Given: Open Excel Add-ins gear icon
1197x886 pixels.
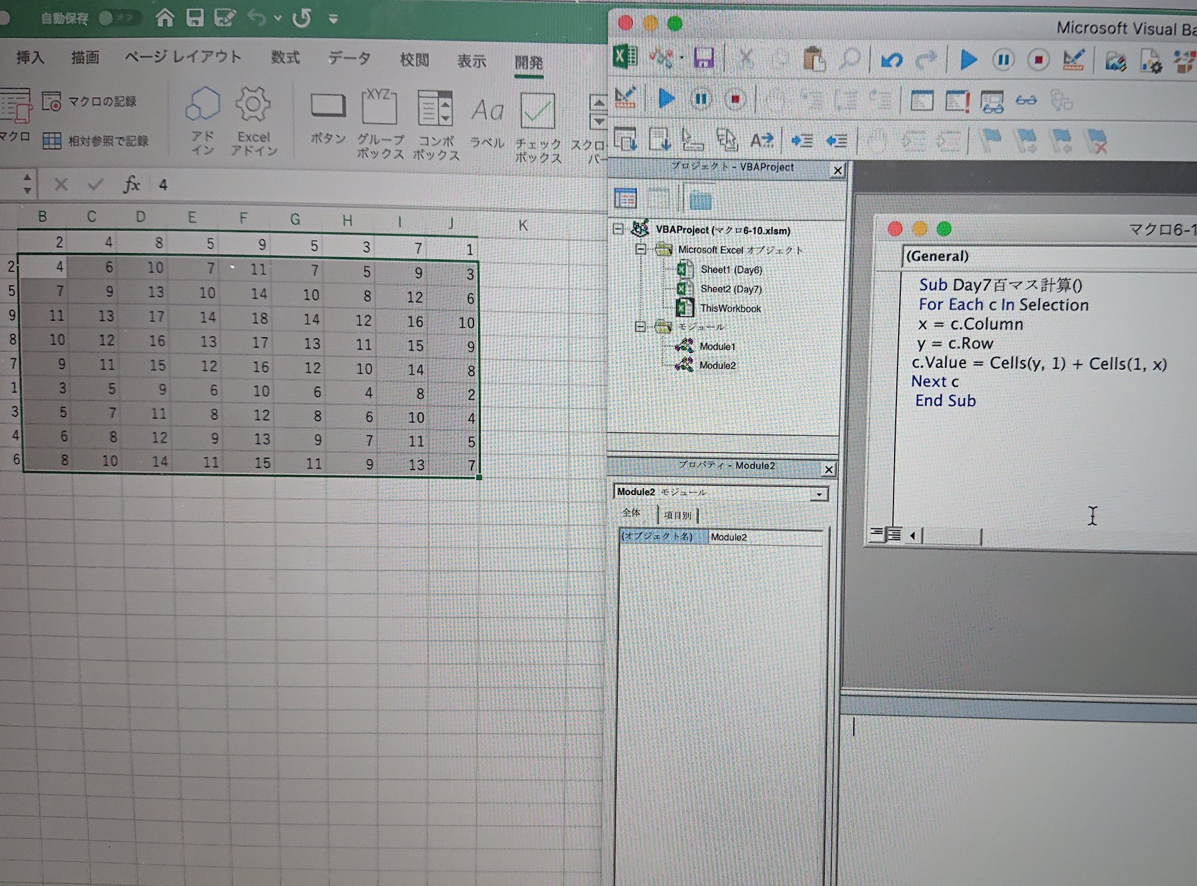Looking at the screenshot, I should 253,104.
